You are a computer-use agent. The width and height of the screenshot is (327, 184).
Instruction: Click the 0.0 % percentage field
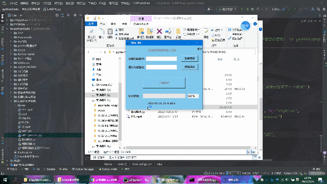tap(193, 96)
